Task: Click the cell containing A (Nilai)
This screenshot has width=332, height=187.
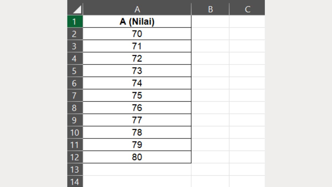Action: pos(137,22)
